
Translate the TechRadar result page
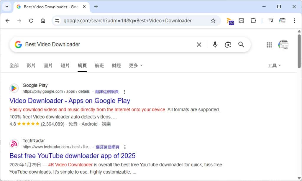pyautogui.click(x=107, y=147)
